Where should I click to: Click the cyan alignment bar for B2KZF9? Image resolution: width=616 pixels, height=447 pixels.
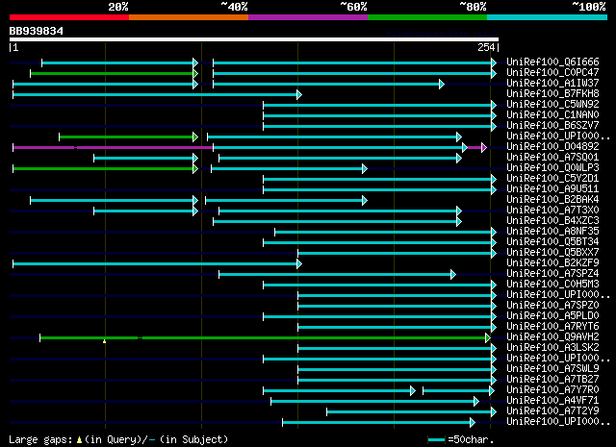157,263
